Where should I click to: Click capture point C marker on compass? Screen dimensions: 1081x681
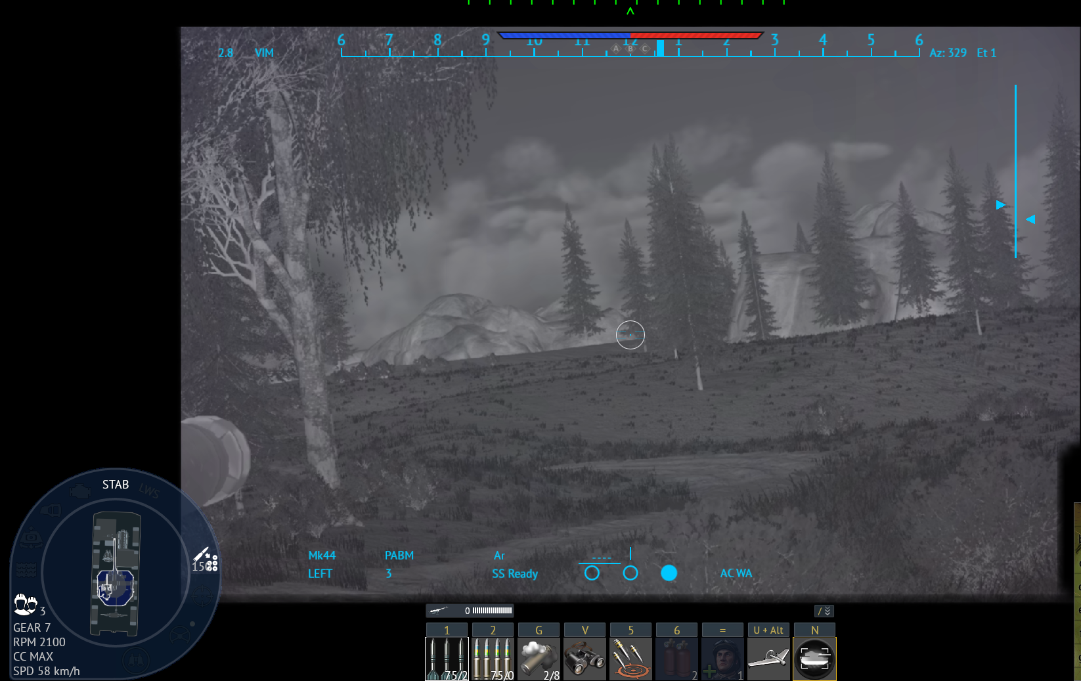[645, 49]
